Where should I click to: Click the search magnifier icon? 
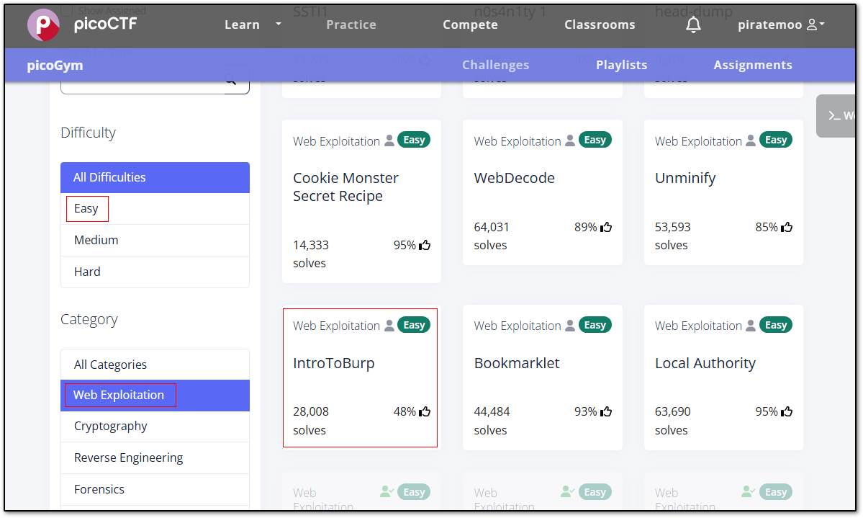[x=231, y=81]
